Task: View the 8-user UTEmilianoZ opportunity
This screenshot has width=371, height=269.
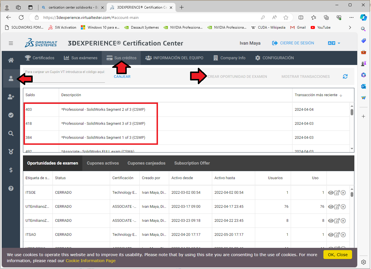Action: click(331, 221)
